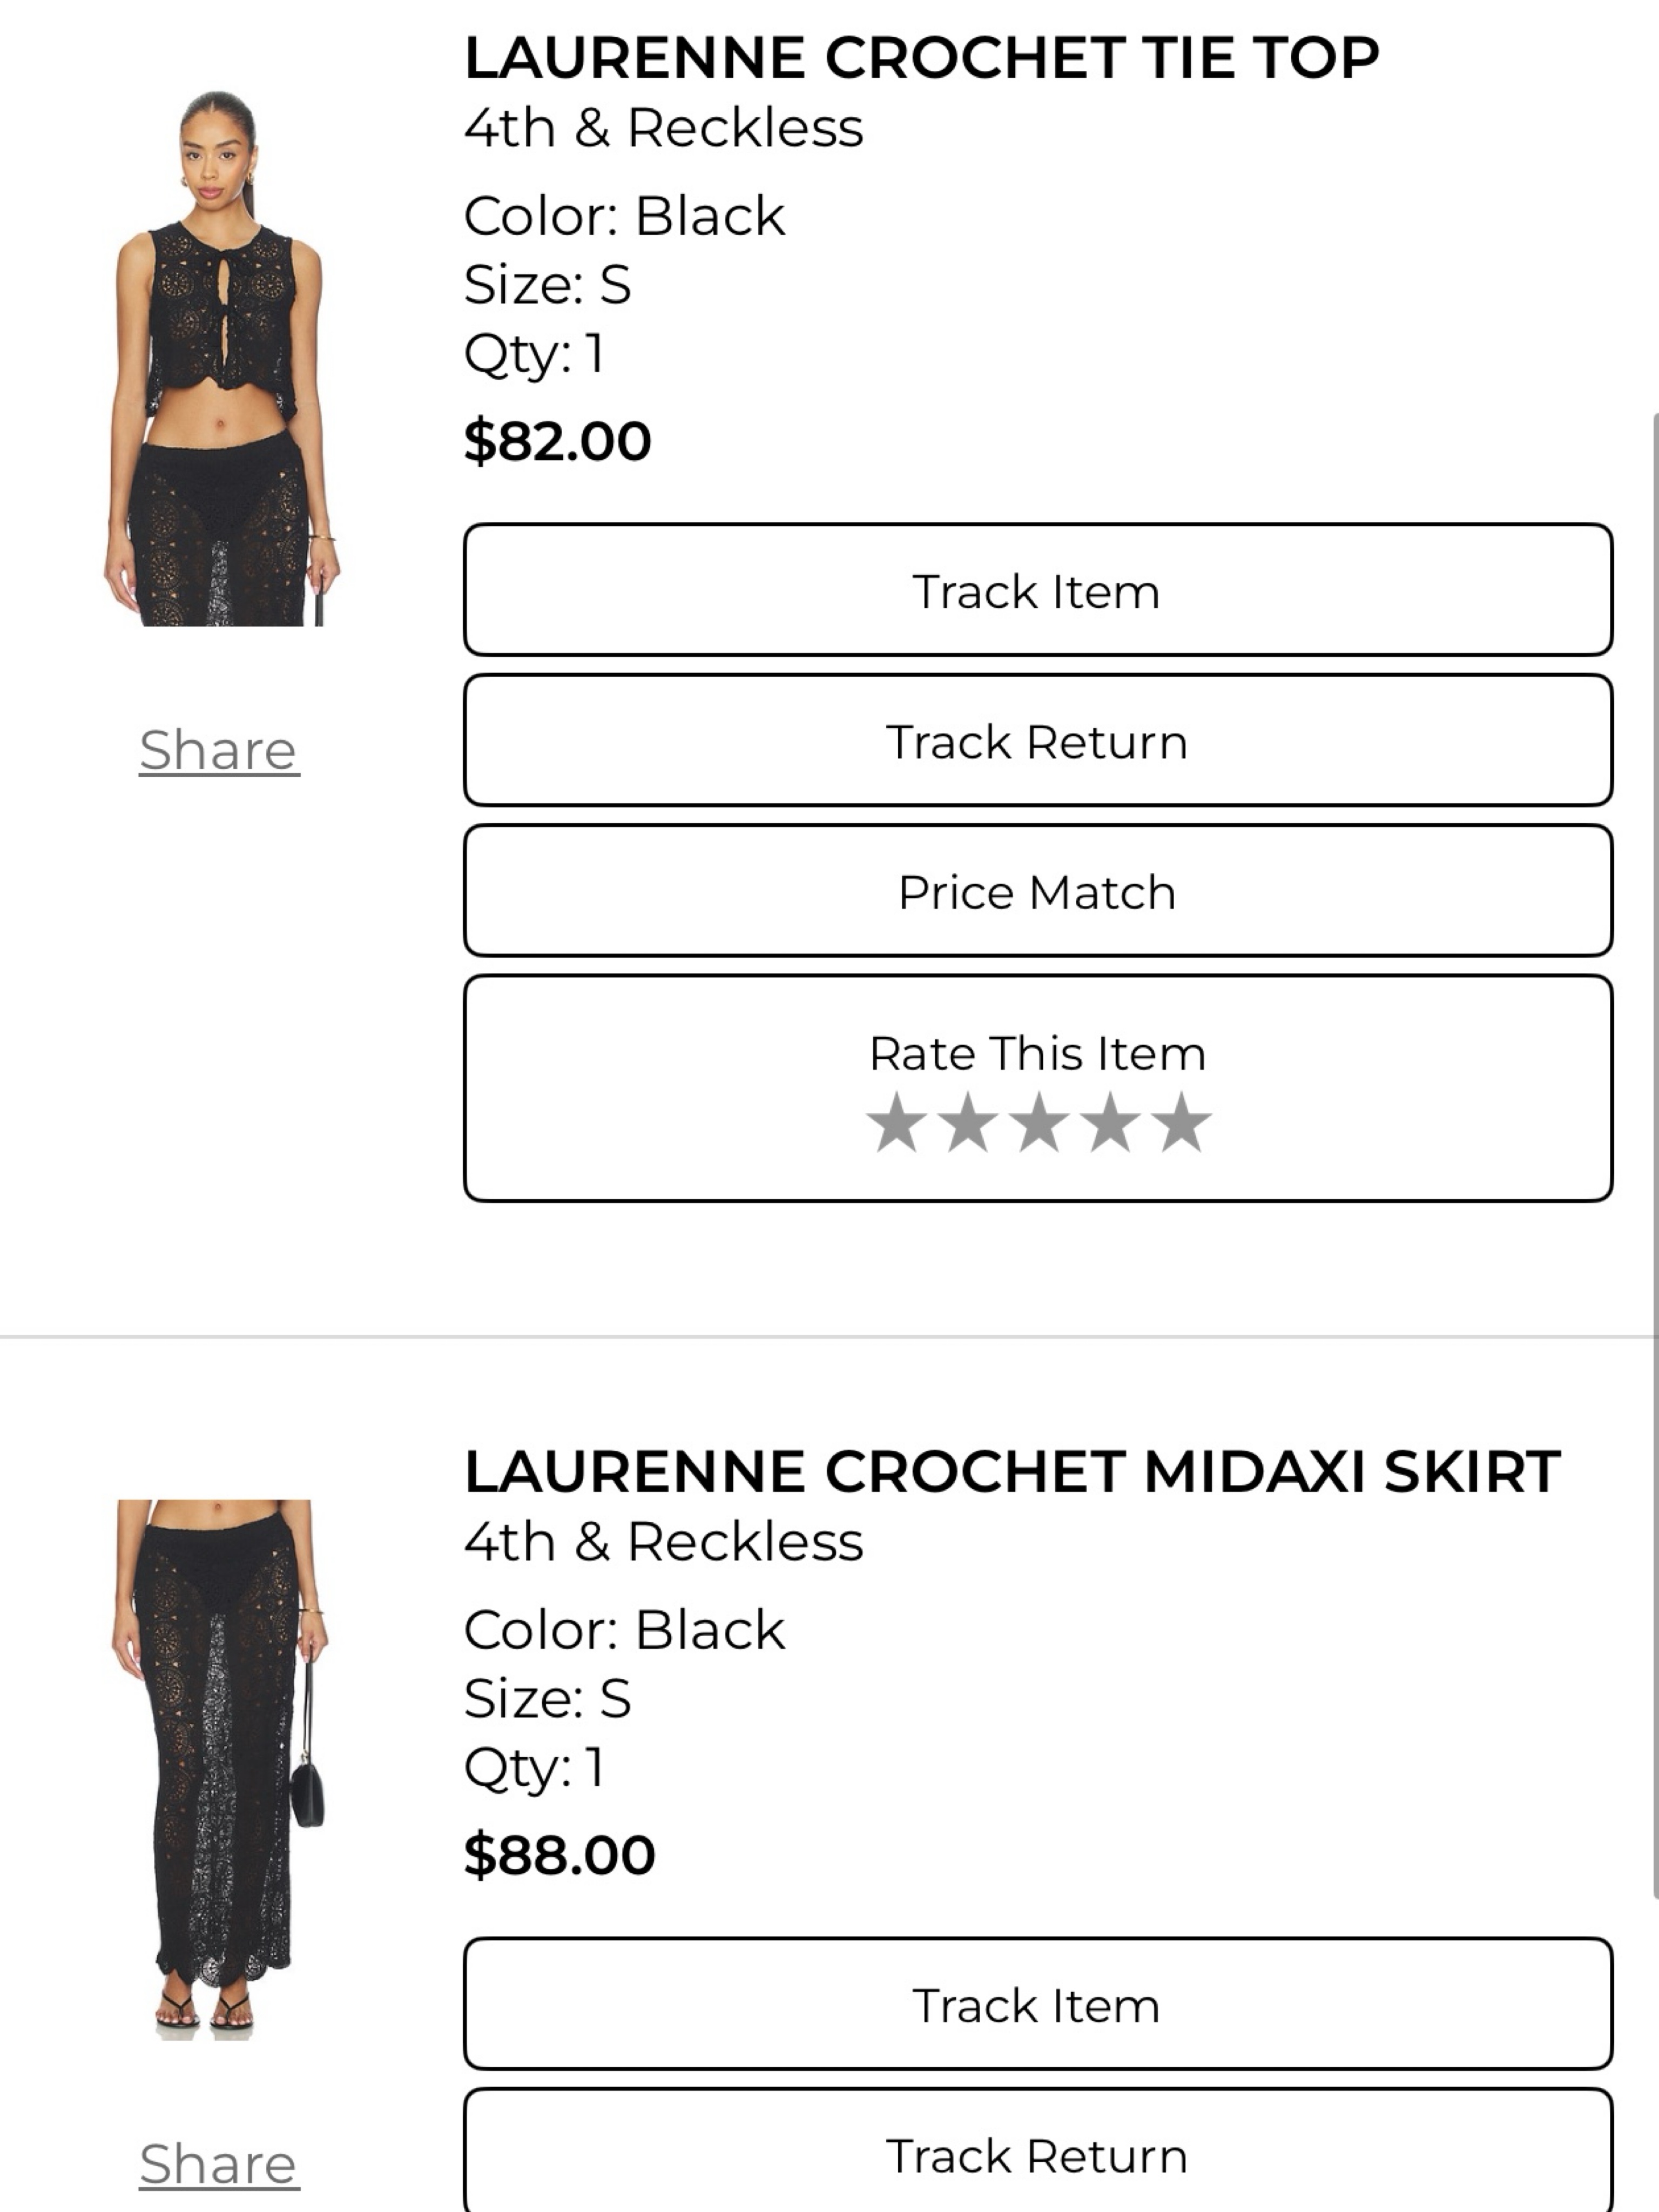Click the 4th & Reckless brand under midaxi skirt
The height and width of the screenshot is (2212, 1659).
click(x=663, y=1542)
